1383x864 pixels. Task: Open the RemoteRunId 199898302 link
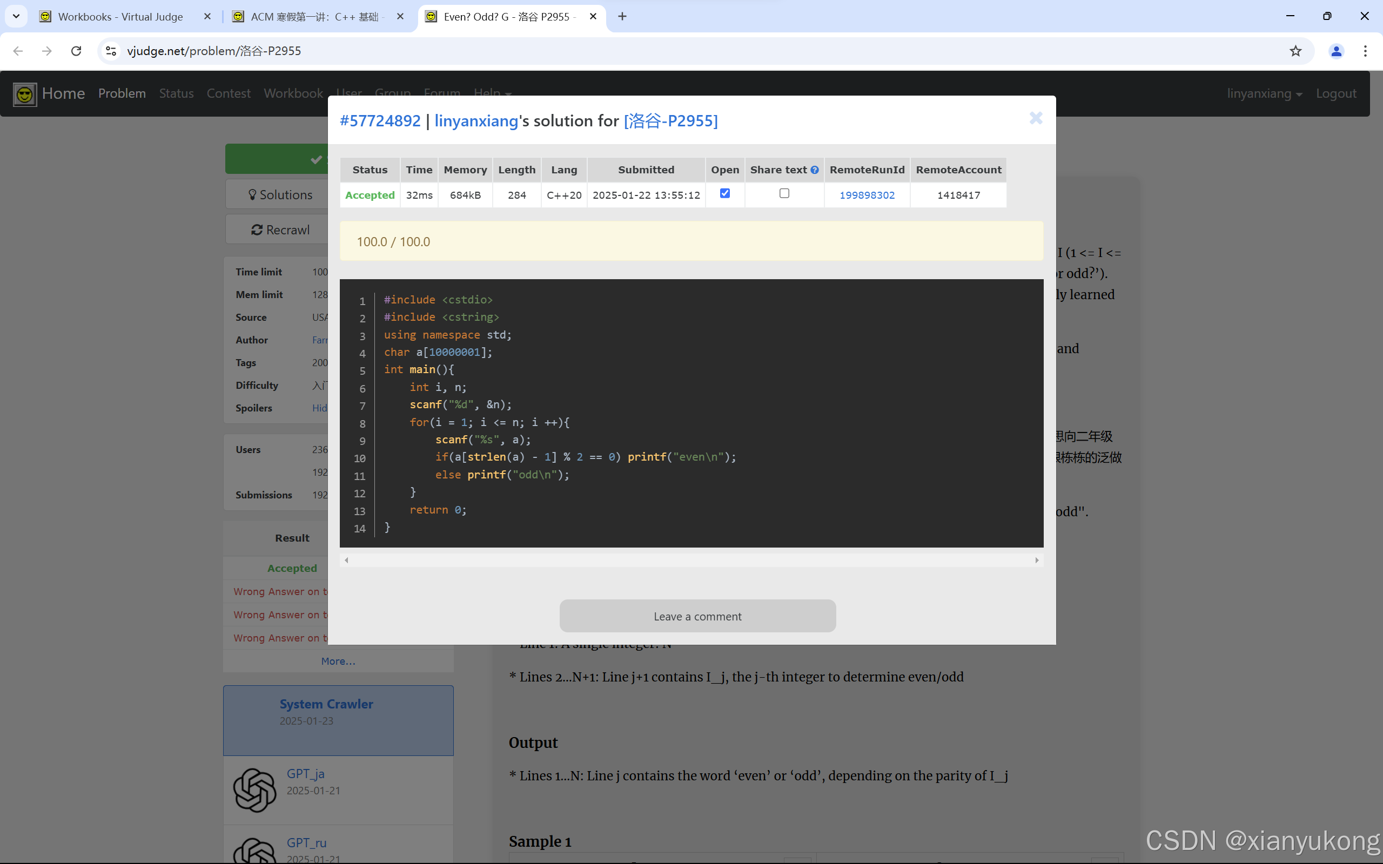pos(867,195)
